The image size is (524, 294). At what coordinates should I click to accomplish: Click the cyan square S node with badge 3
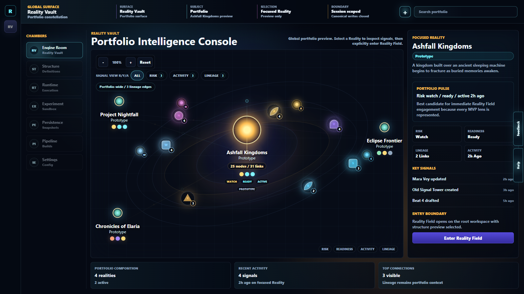click(353, 163)
